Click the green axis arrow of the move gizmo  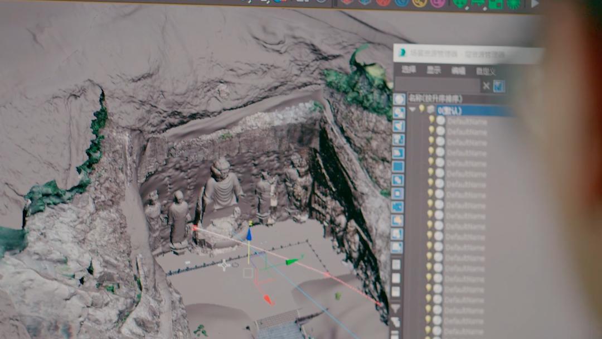(x=292, y=261)
